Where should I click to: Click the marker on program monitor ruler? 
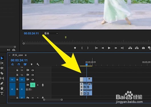[66, 37]
